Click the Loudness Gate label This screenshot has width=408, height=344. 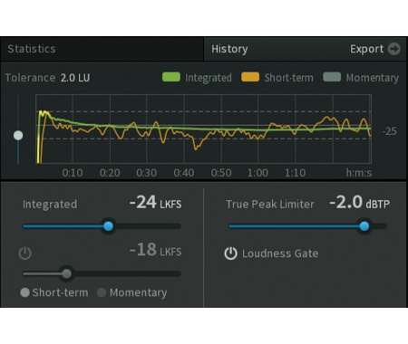point(280,253)
